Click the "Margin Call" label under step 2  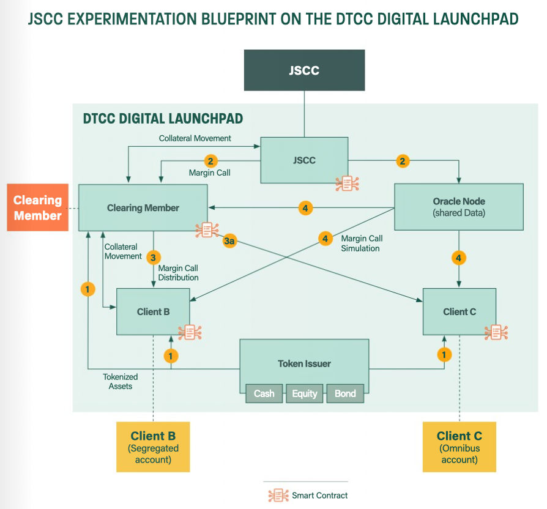pos(210,173)
